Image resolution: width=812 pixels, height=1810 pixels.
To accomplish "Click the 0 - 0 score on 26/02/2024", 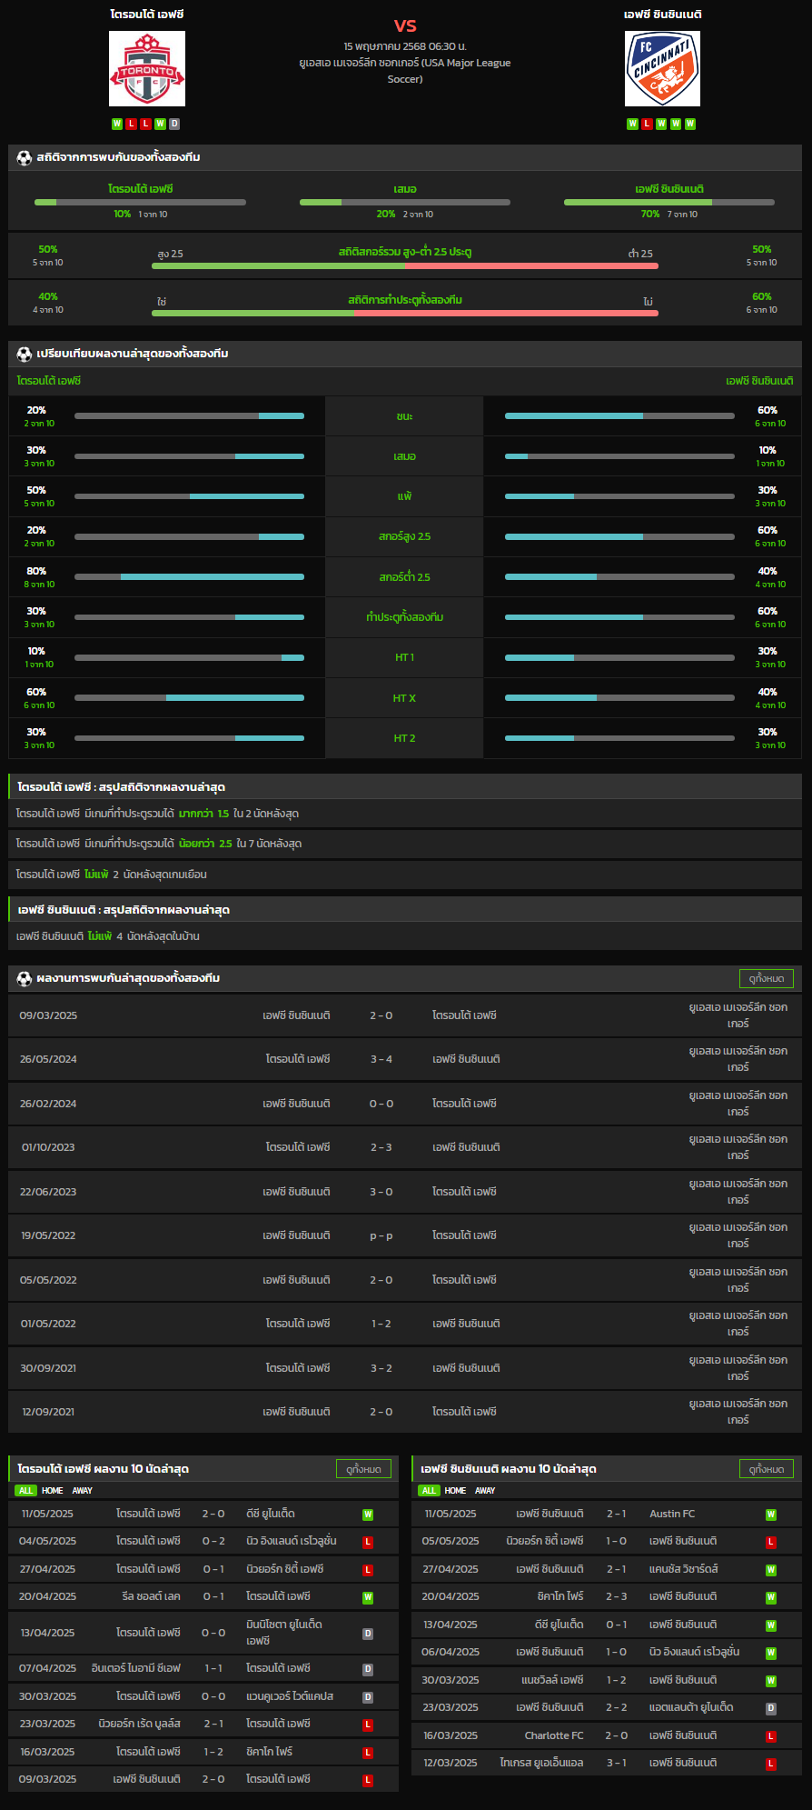I will 381,1104.
